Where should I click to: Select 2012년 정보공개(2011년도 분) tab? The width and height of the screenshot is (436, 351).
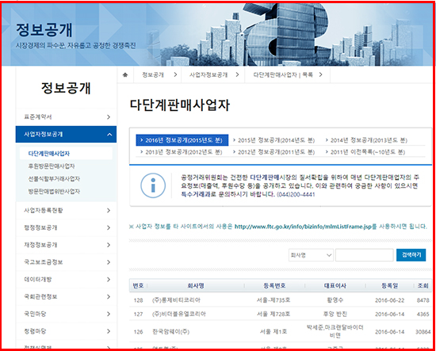click(274, 152)
